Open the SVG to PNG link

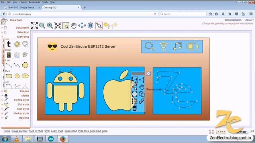(x=36, y=131)
